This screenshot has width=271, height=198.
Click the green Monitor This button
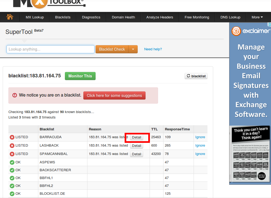pos(80,76)
